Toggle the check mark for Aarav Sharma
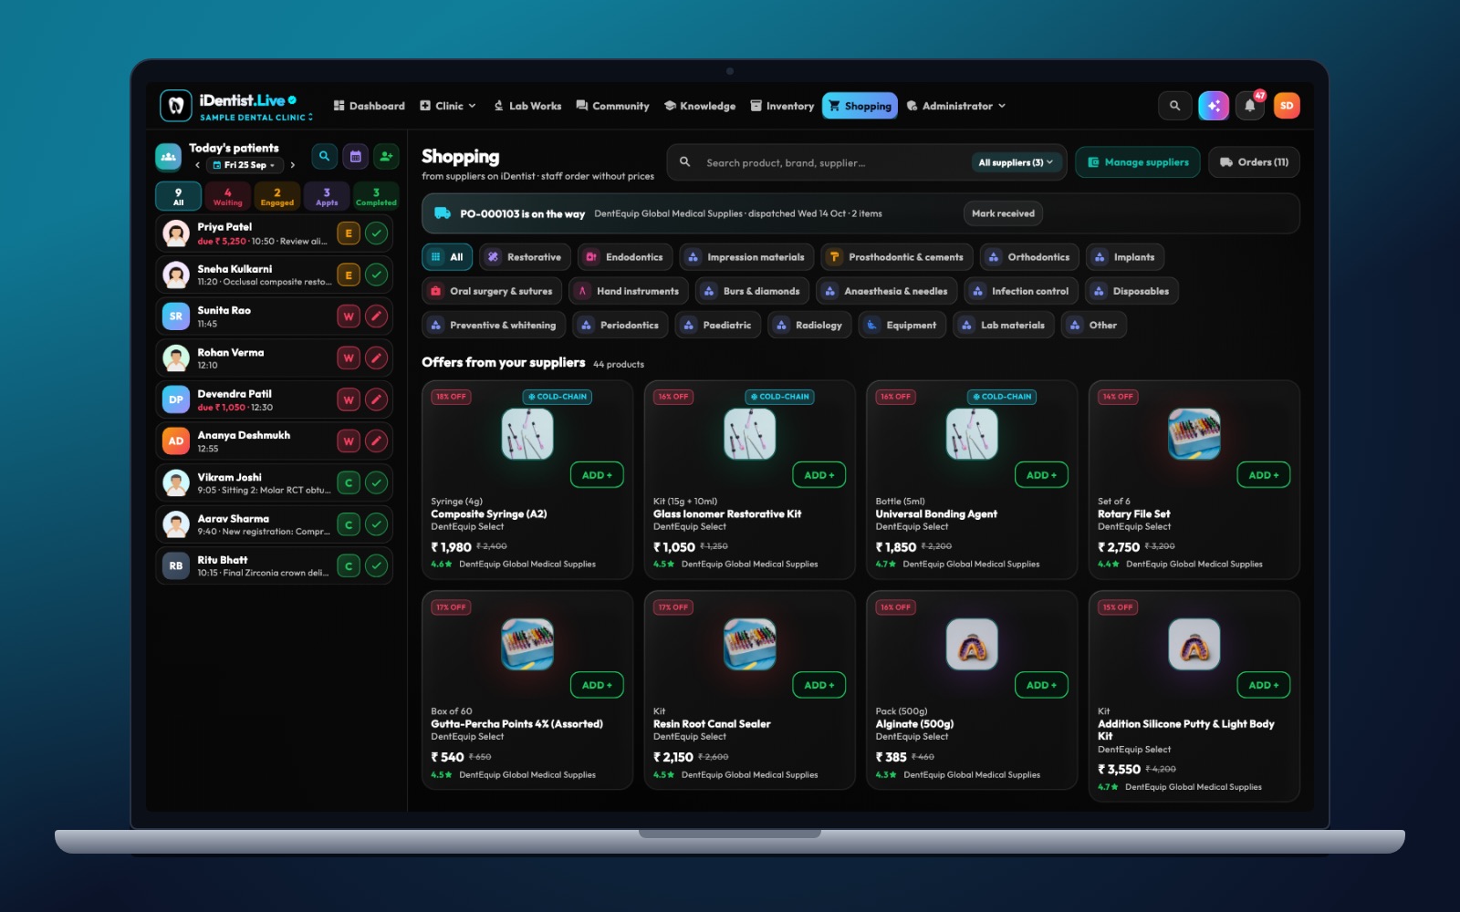The height and width of the screenshot is (912, 1460). (376, 524)
